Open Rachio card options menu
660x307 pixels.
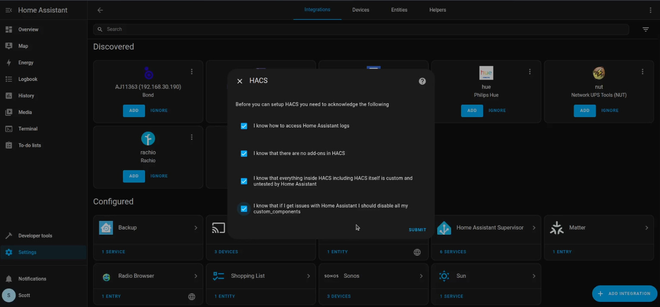pos(192,137)
